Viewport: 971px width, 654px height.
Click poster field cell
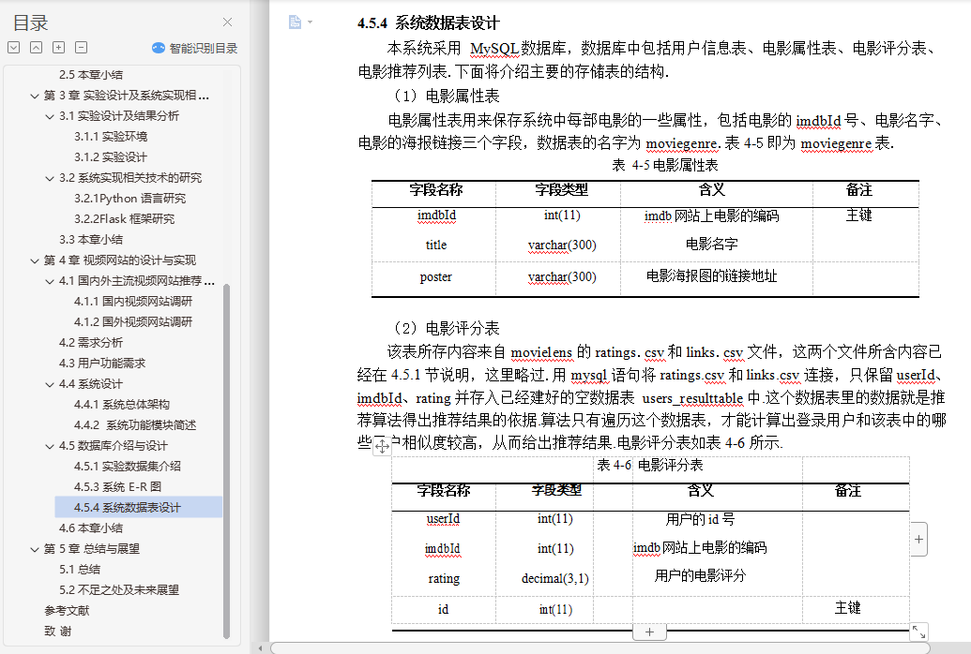(x=436, y=276)
